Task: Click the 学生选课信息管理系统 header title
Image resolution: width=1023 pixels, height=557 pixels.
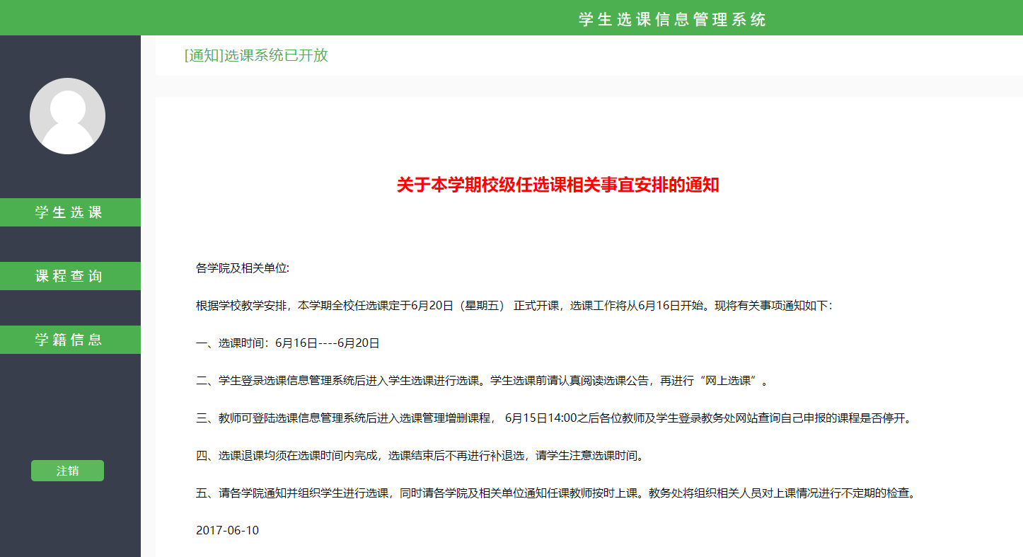Action: point(672,19)
